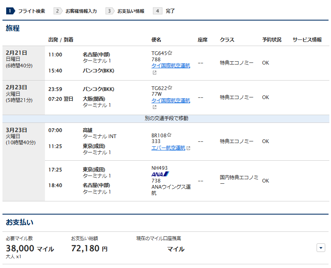
Task: Click aircraft type 333
Action: [156, 141]
